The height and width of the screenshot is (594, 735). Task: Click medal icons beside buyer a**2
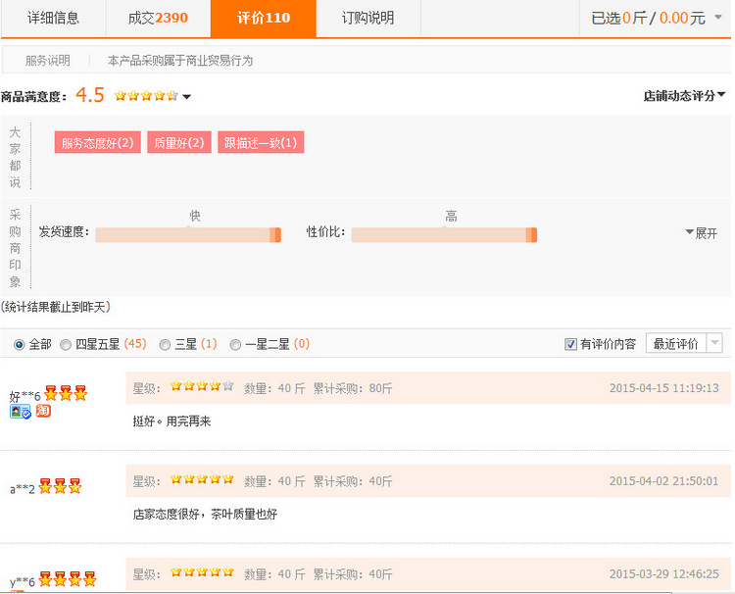point(61,487)
